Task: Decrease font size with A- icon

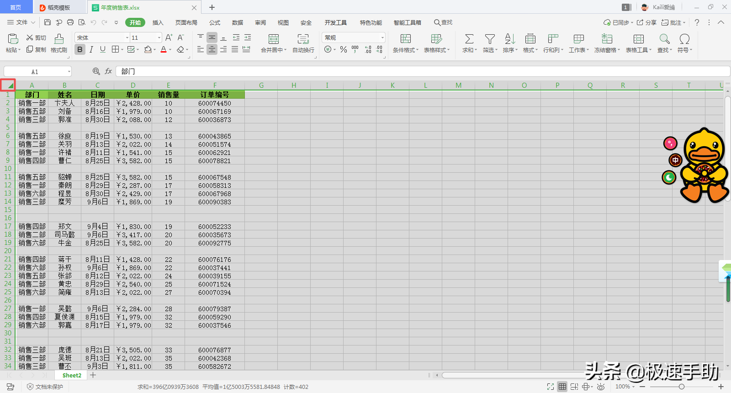Action: [180, 37]
